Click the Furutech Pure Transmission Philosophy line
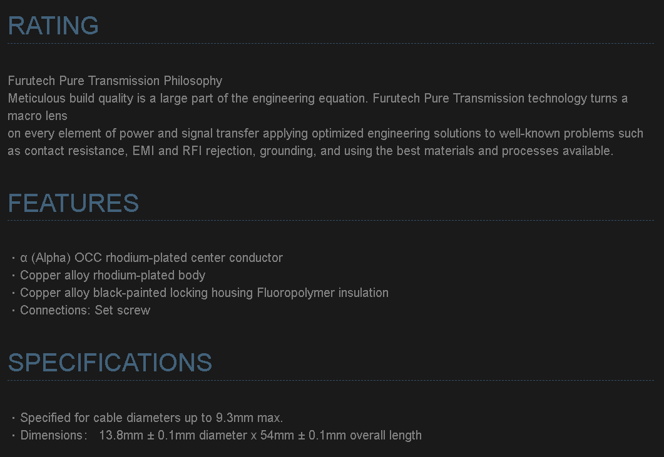The image size is (664, 457). [115, 81]
